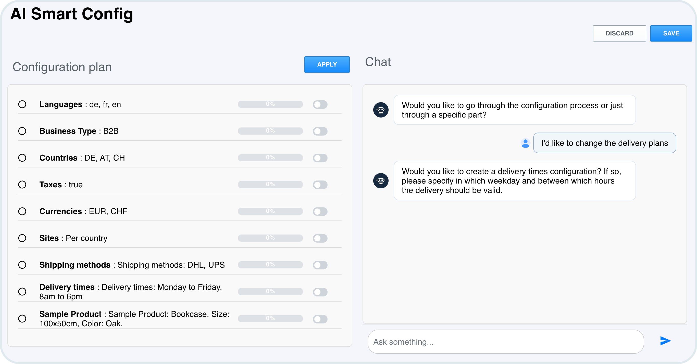Enable the Currencies toggle

coord(320,212)
